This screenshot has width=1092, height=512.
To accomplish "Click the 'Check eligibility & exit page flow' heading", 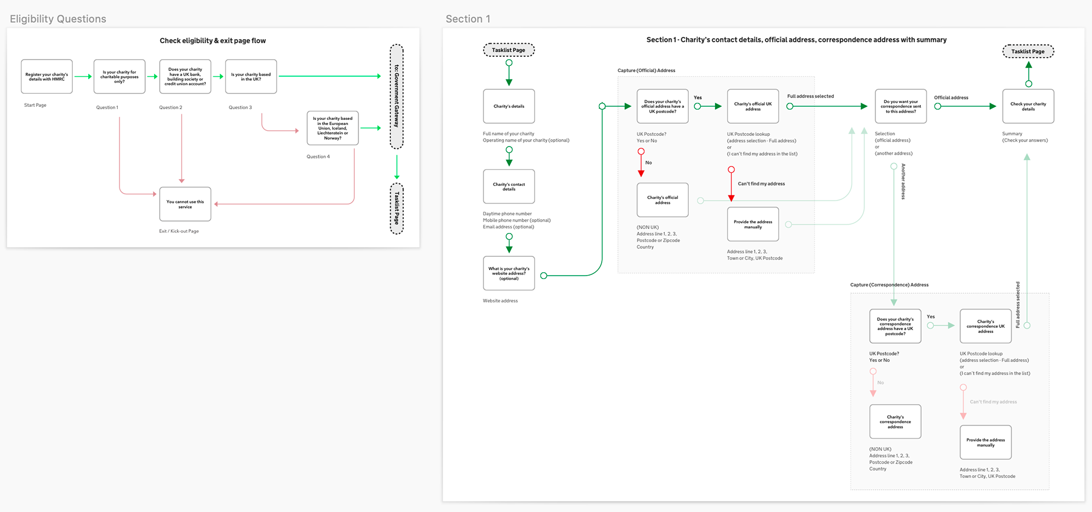I will [213, 40].
